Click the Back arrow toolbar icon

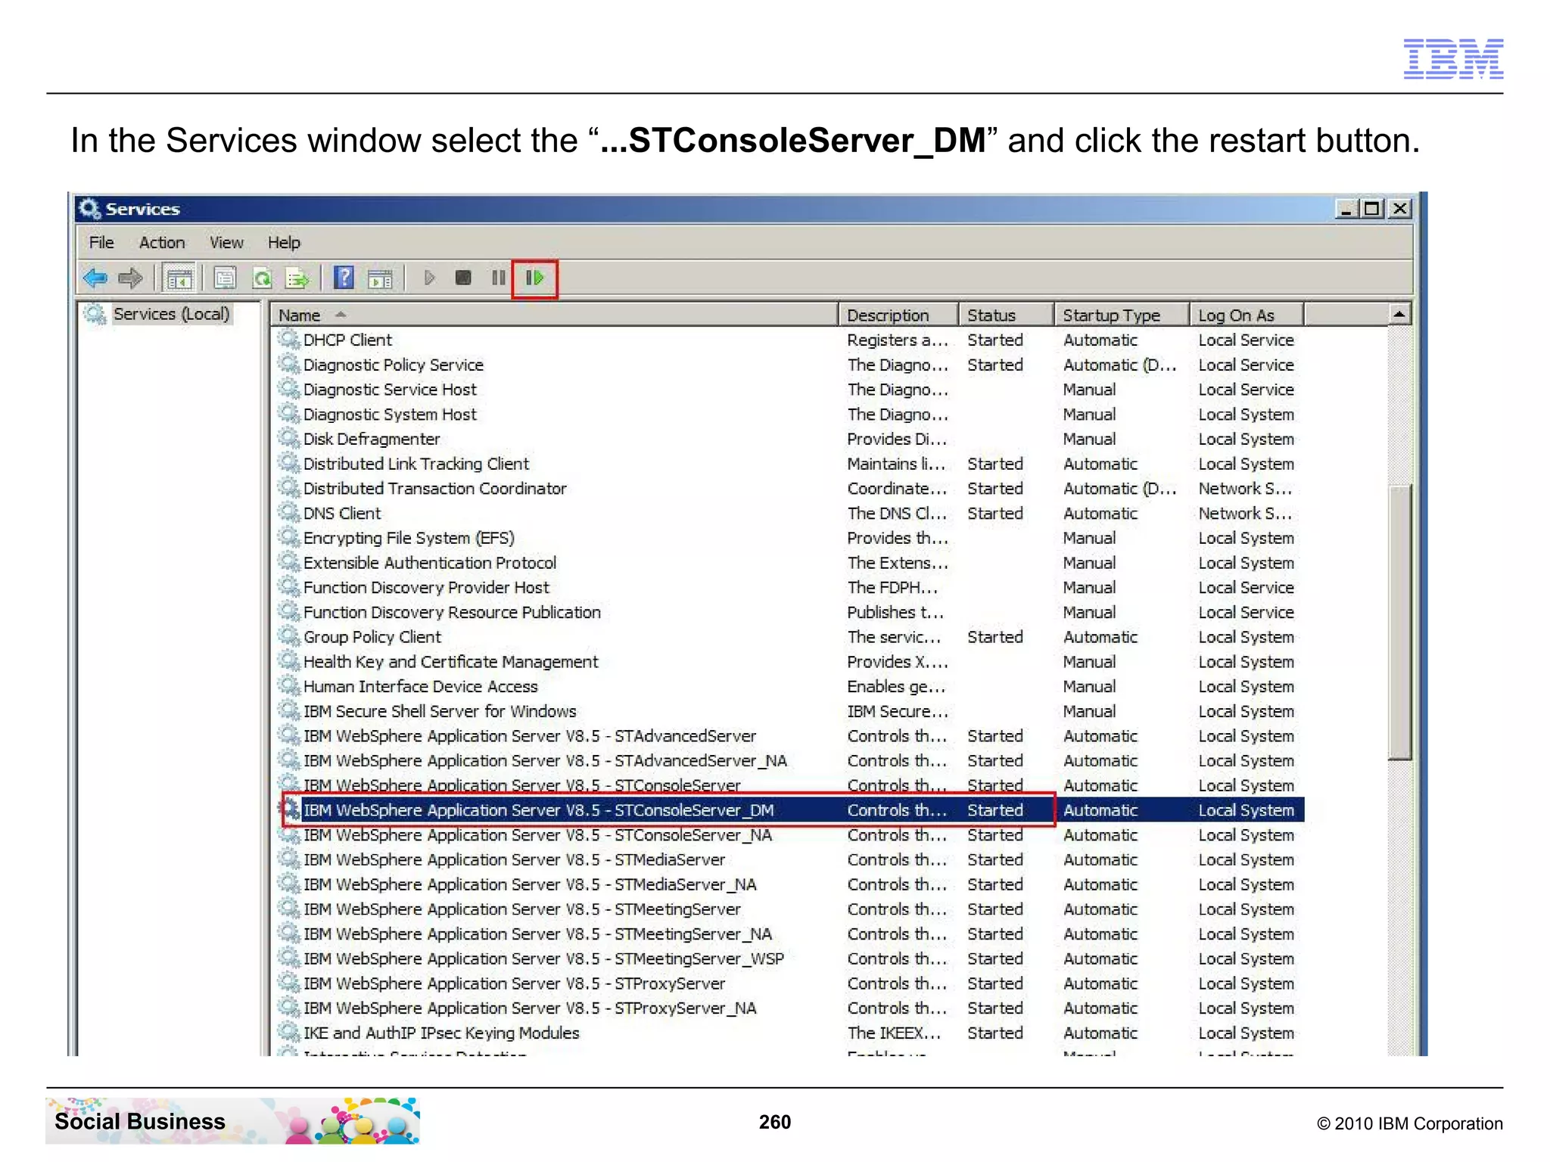(x=95, y=278)
